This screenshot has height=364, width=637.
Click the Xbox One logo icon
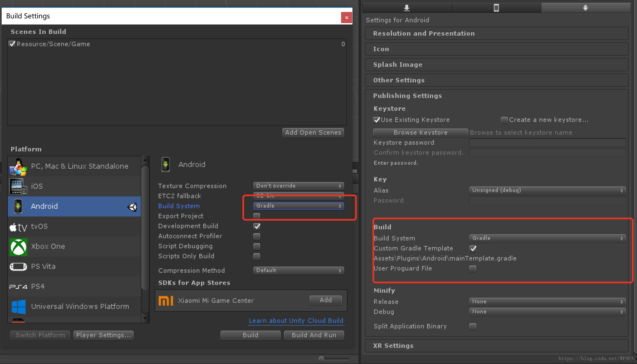pos(18,247)
